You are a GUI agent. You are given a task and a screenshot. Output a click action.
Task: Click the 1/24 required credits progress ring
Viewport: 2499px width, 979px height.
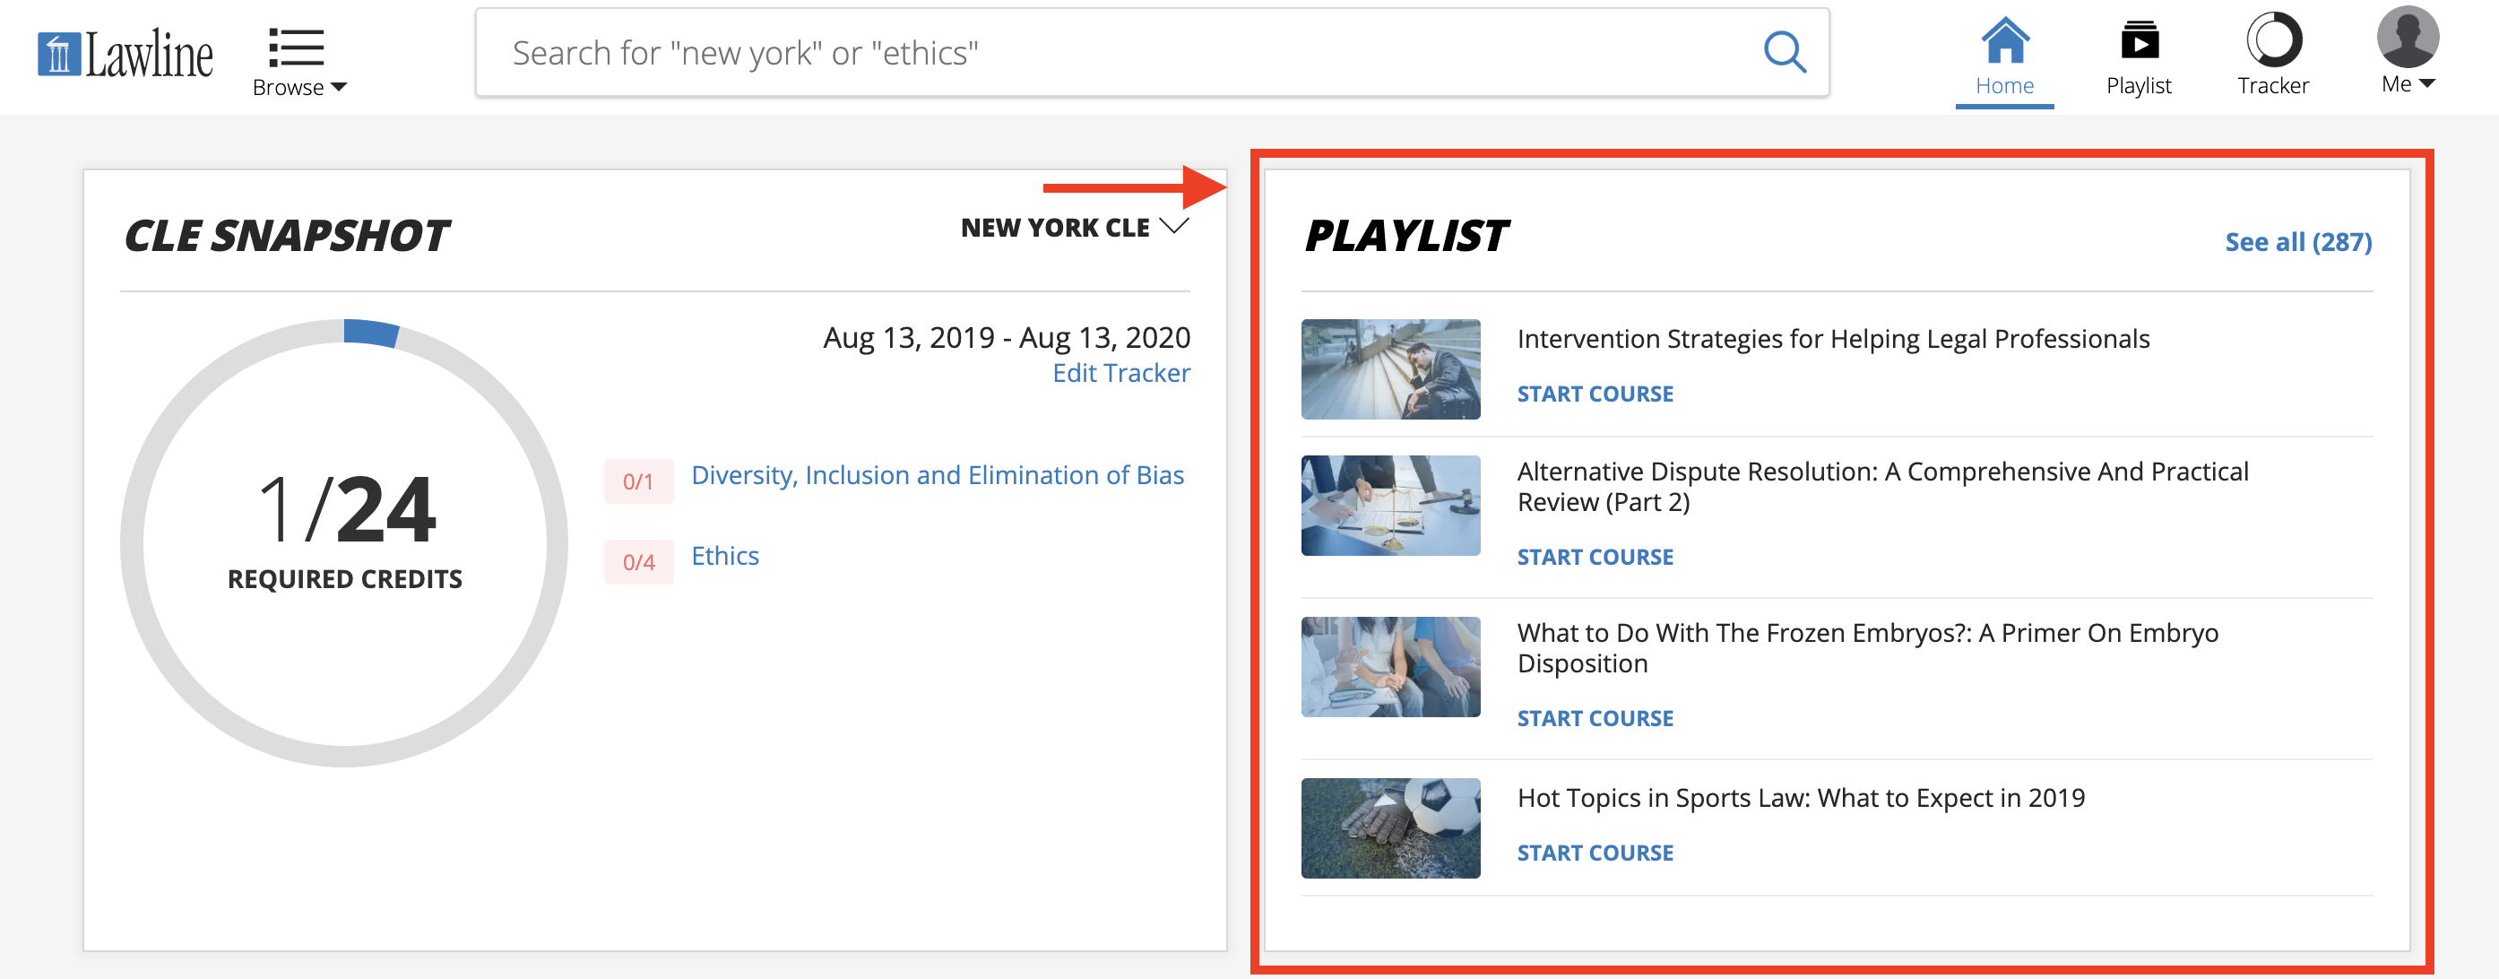(x=344, y=542)
